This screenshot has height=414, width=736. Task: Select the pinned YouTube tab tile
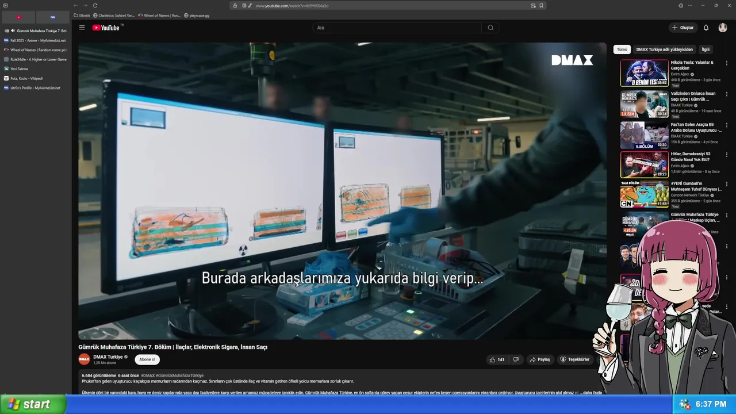18,17
